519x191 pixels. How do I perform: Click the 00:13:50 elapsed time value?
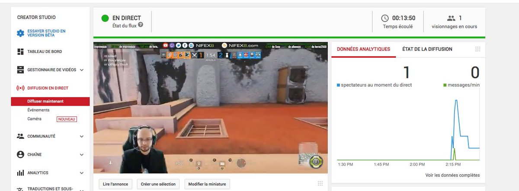(404, 18)
